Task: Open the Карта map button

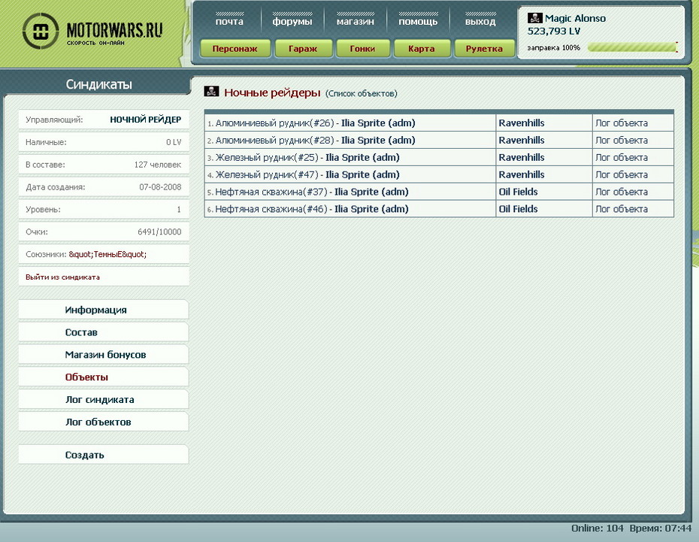Action: [x=421, y=49]
